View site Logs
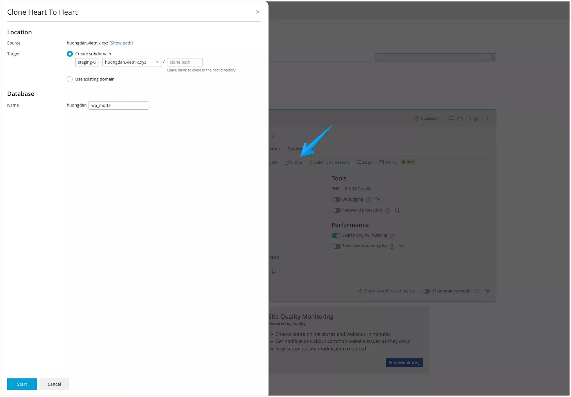The height and width of the screenshot is (397, 571). tap(364, 162)
